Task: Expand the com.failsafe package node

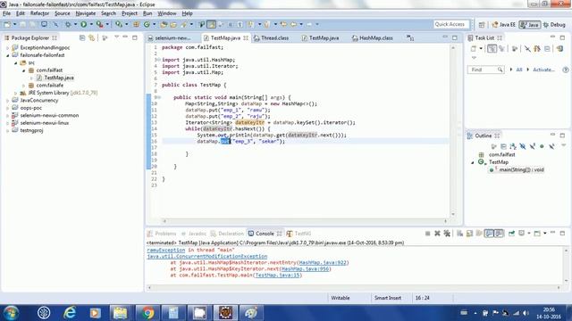Action: (24, 86)
